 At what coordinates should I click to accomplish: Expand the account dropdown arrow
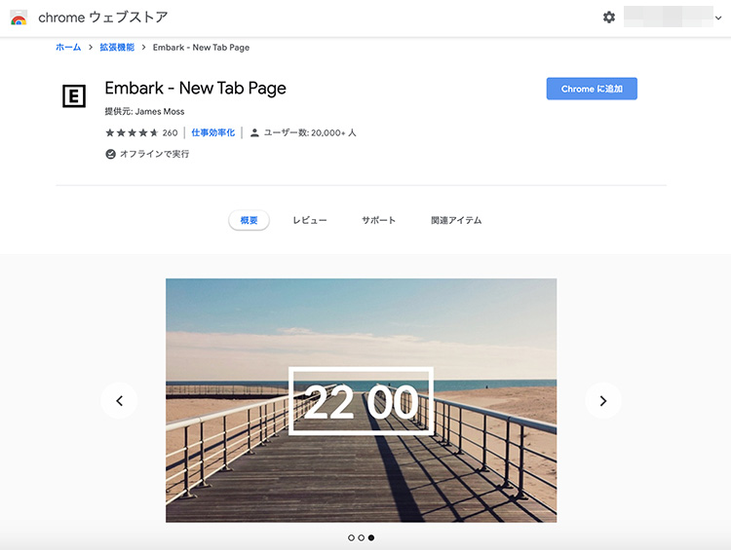click(x=718, y=18)
